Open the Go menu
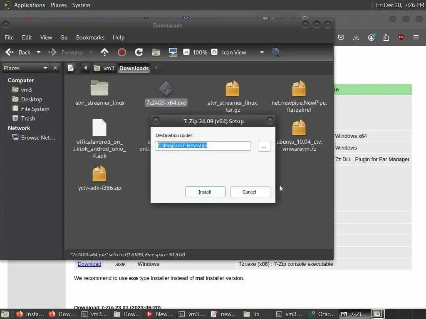 (x=64, y=37)
